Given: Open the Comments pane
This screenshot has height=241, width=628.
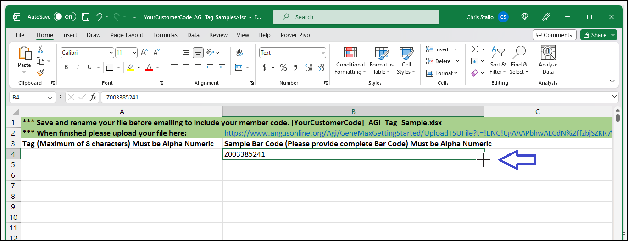Looking at the screenshot, I should click(x=555, y=35).
